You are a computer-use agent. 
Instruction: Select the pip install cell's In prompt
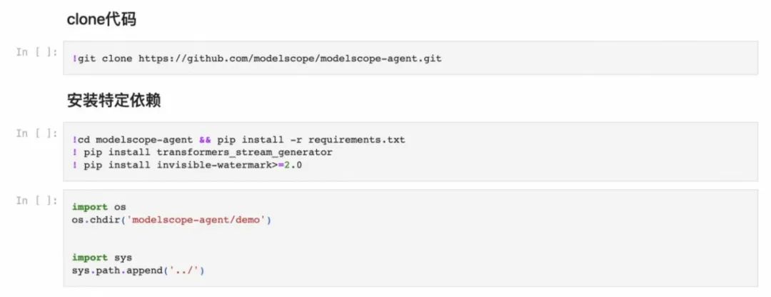click(36, 134)
